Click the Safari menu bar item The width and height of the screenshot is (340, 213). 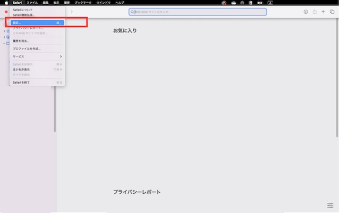click(17, 3)
